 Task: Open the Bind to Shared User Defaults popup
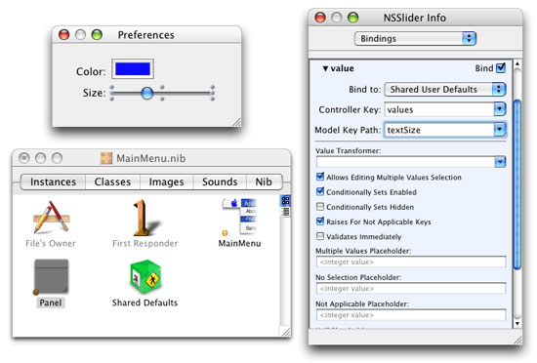pyautogui.click(x=445, y=90)
